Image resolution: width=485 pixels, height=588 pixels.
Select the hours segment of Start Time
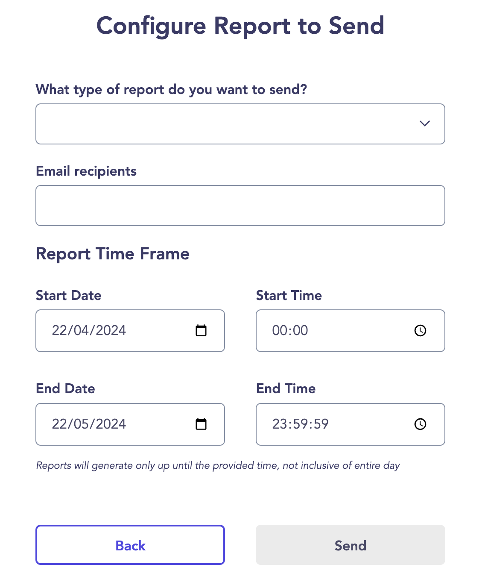pos(280,330)
